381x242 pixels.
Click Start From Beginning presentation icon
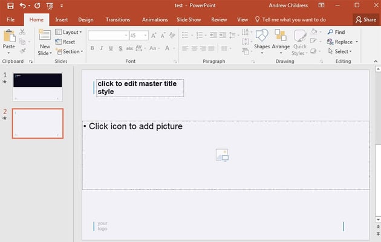tap(49, 5)
